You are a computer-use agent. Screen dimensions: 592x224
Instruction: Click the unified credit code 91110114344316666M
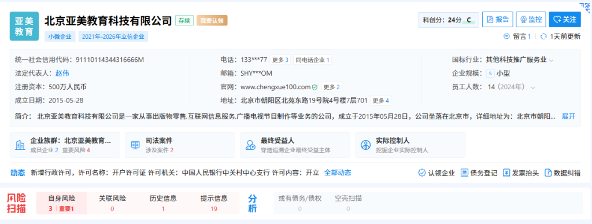(x=110, y=60)
